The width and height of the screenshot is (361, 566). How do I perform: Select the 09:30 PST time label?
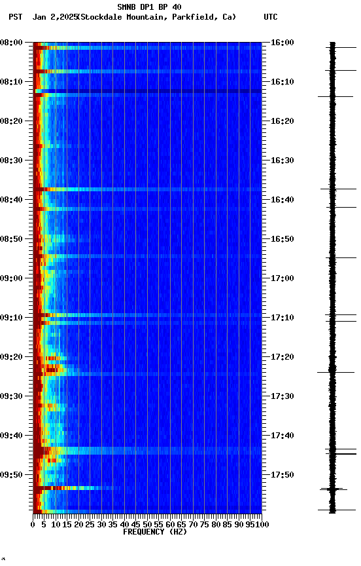click(11, 396)
